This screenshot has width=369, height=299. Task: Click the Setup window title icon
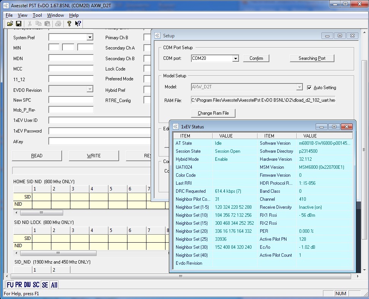pyautogui.click(x=157, y=35)
